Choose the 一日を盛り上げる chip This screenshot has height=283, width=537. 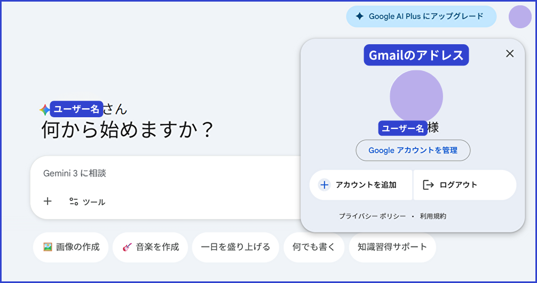coord(235,247)
